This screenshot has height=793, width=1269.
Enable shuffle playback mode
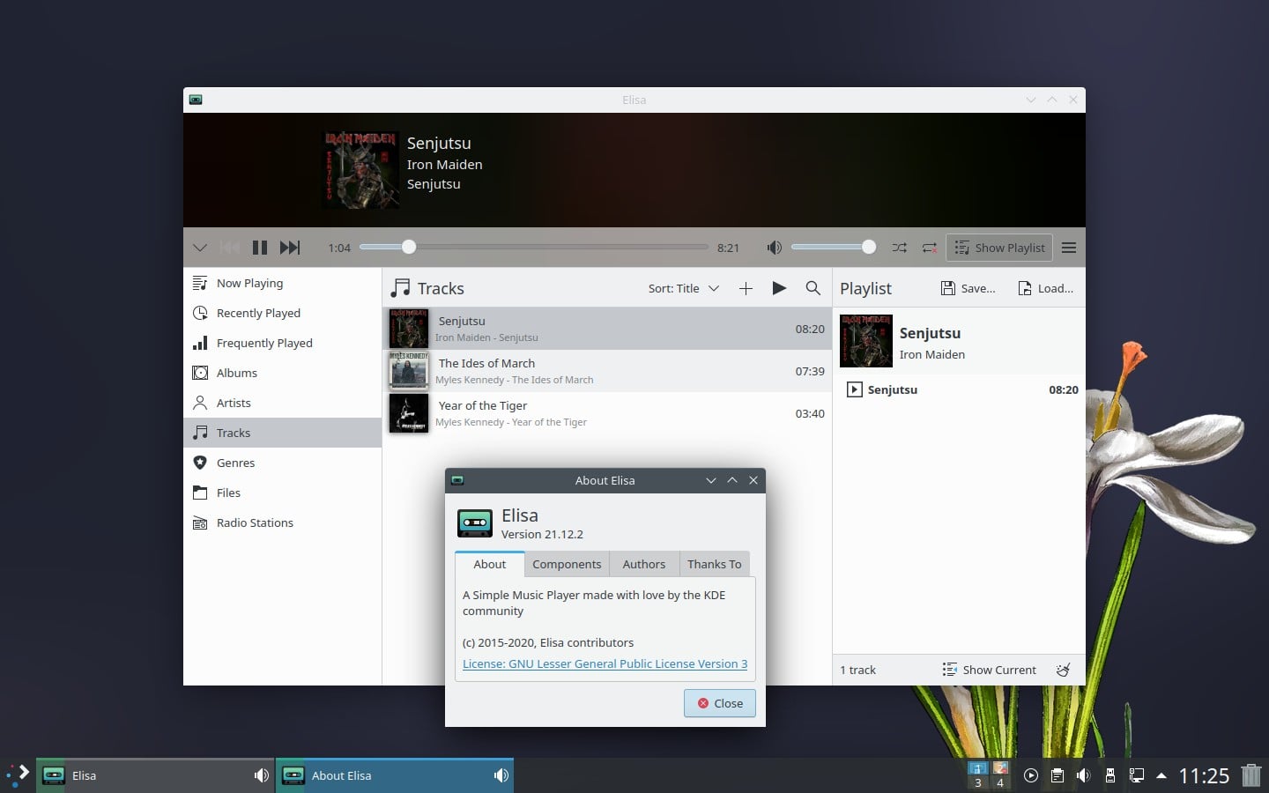coord(899,248)
